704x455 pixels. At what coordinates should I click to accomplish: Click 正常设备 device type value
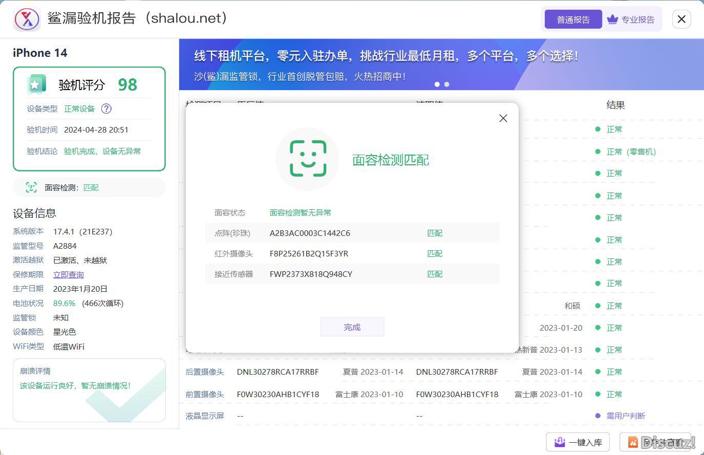click(79, 109)
